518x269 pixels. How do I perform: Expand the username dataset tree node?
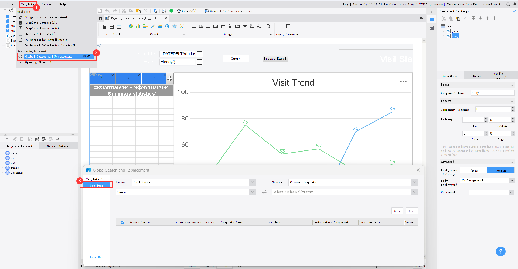2,173
